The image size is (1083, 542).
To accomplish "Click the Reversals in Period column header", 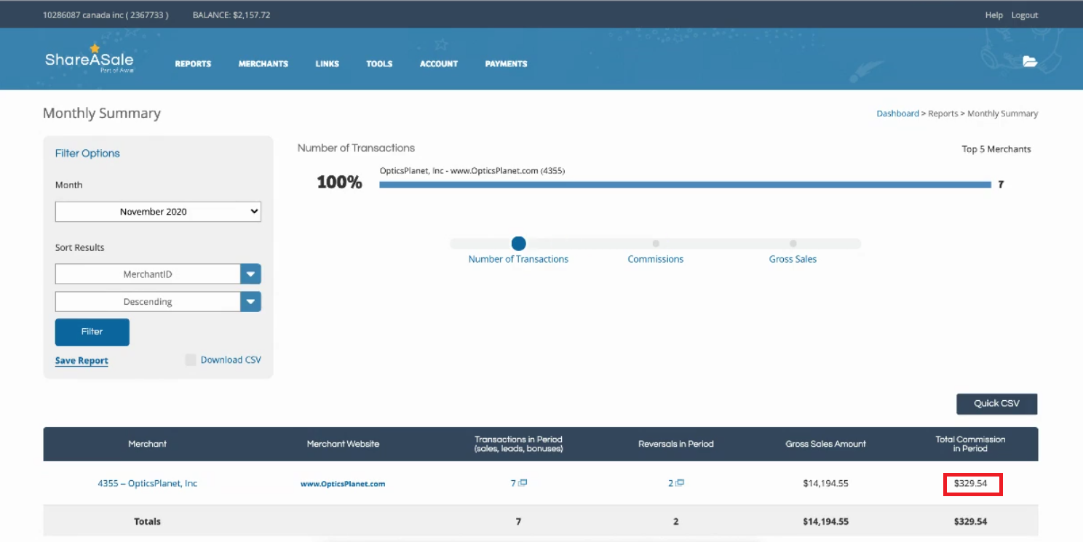I will tap(676, 444).
